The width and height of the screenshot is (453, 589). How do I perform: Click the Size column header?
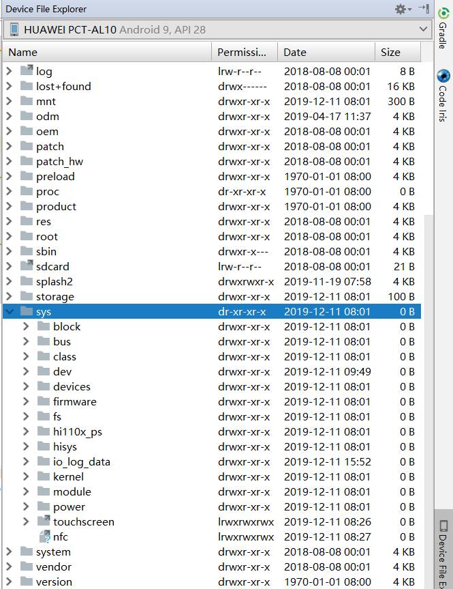point(396,52)
